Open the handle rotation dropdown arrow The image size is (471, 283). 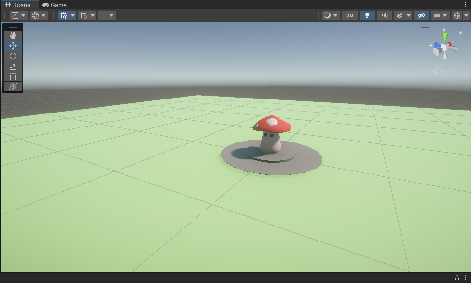[x=44, y=15]
